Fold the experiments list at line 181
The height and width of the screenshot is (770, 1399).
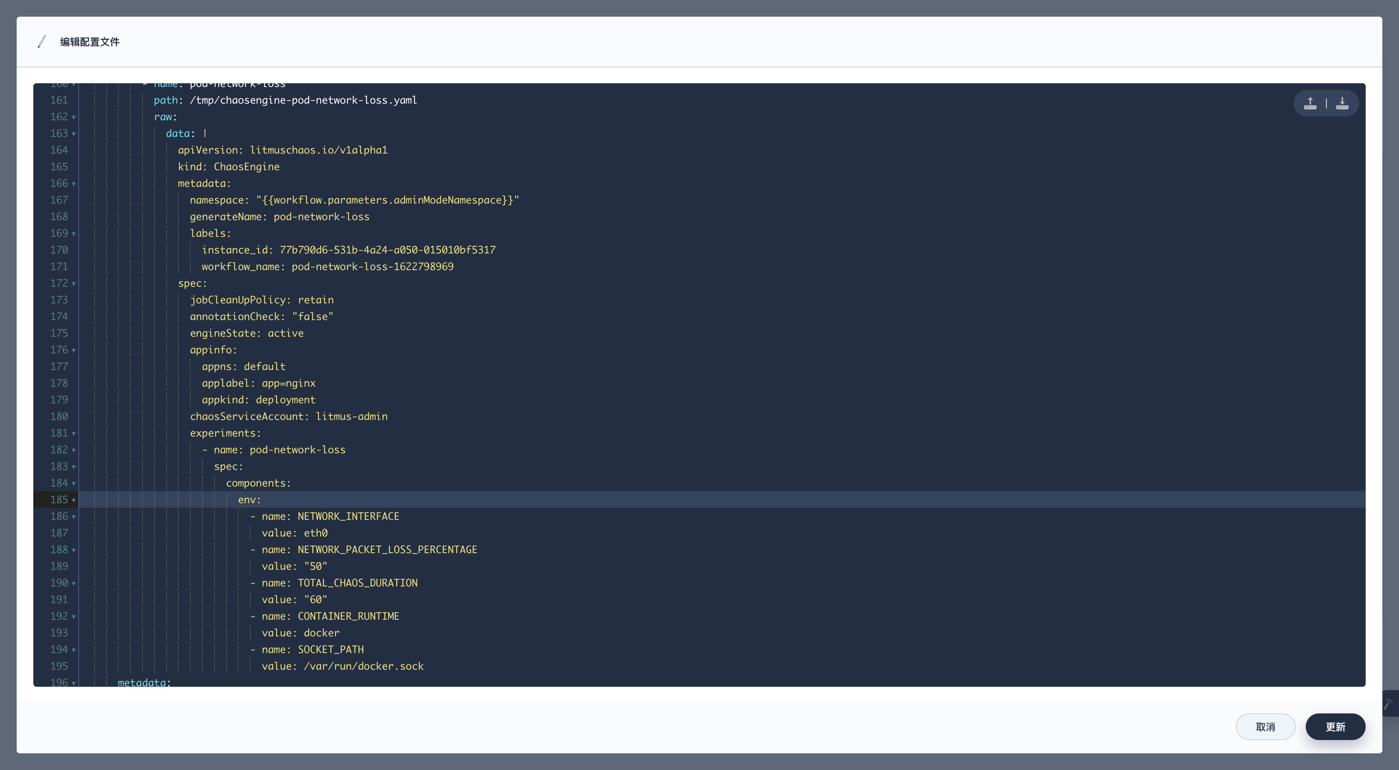pyautogui.click(x=73, y=434)
